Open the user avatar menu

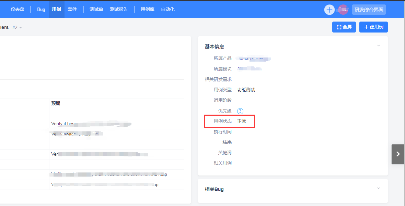tap(343, 10)
